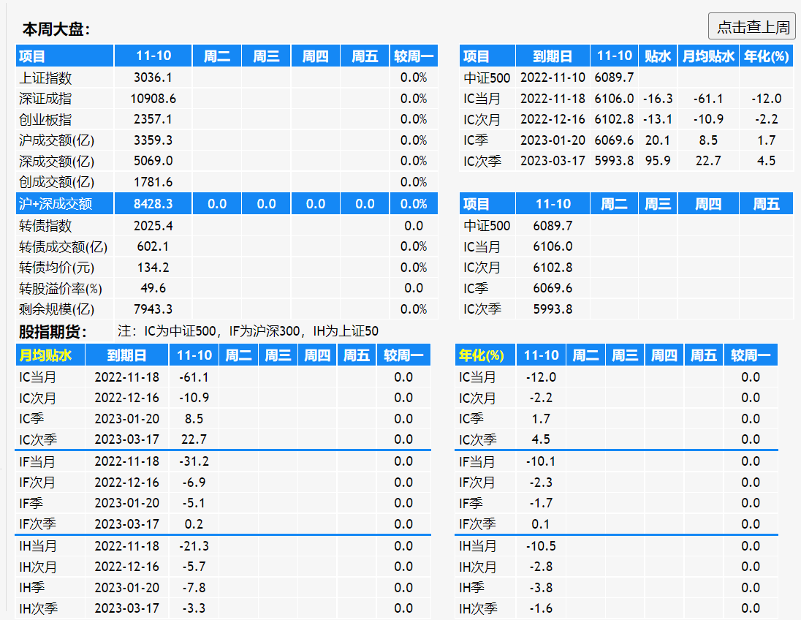Click the 剩余规模(亿) value 7943.3
Viewport: 801px width, 620px height.
(153, 309)
